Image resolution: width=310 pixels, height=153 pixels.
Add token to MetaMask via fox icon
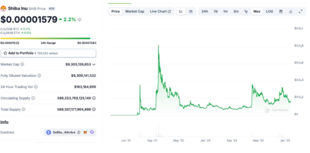click(85, 132)
